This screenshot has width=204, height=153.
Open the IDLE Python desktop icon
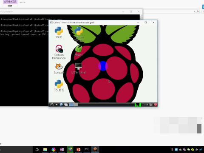(x=59, y=33)
